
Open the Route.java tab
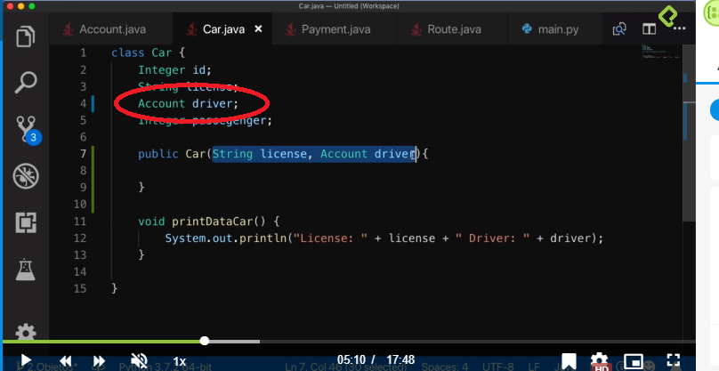point(454,29)
